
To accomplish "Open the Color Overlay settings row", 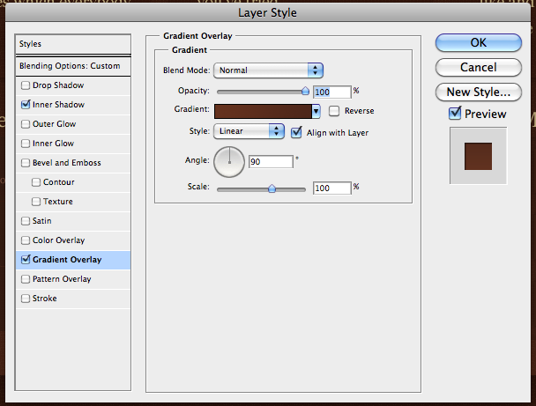I will 73,240.
